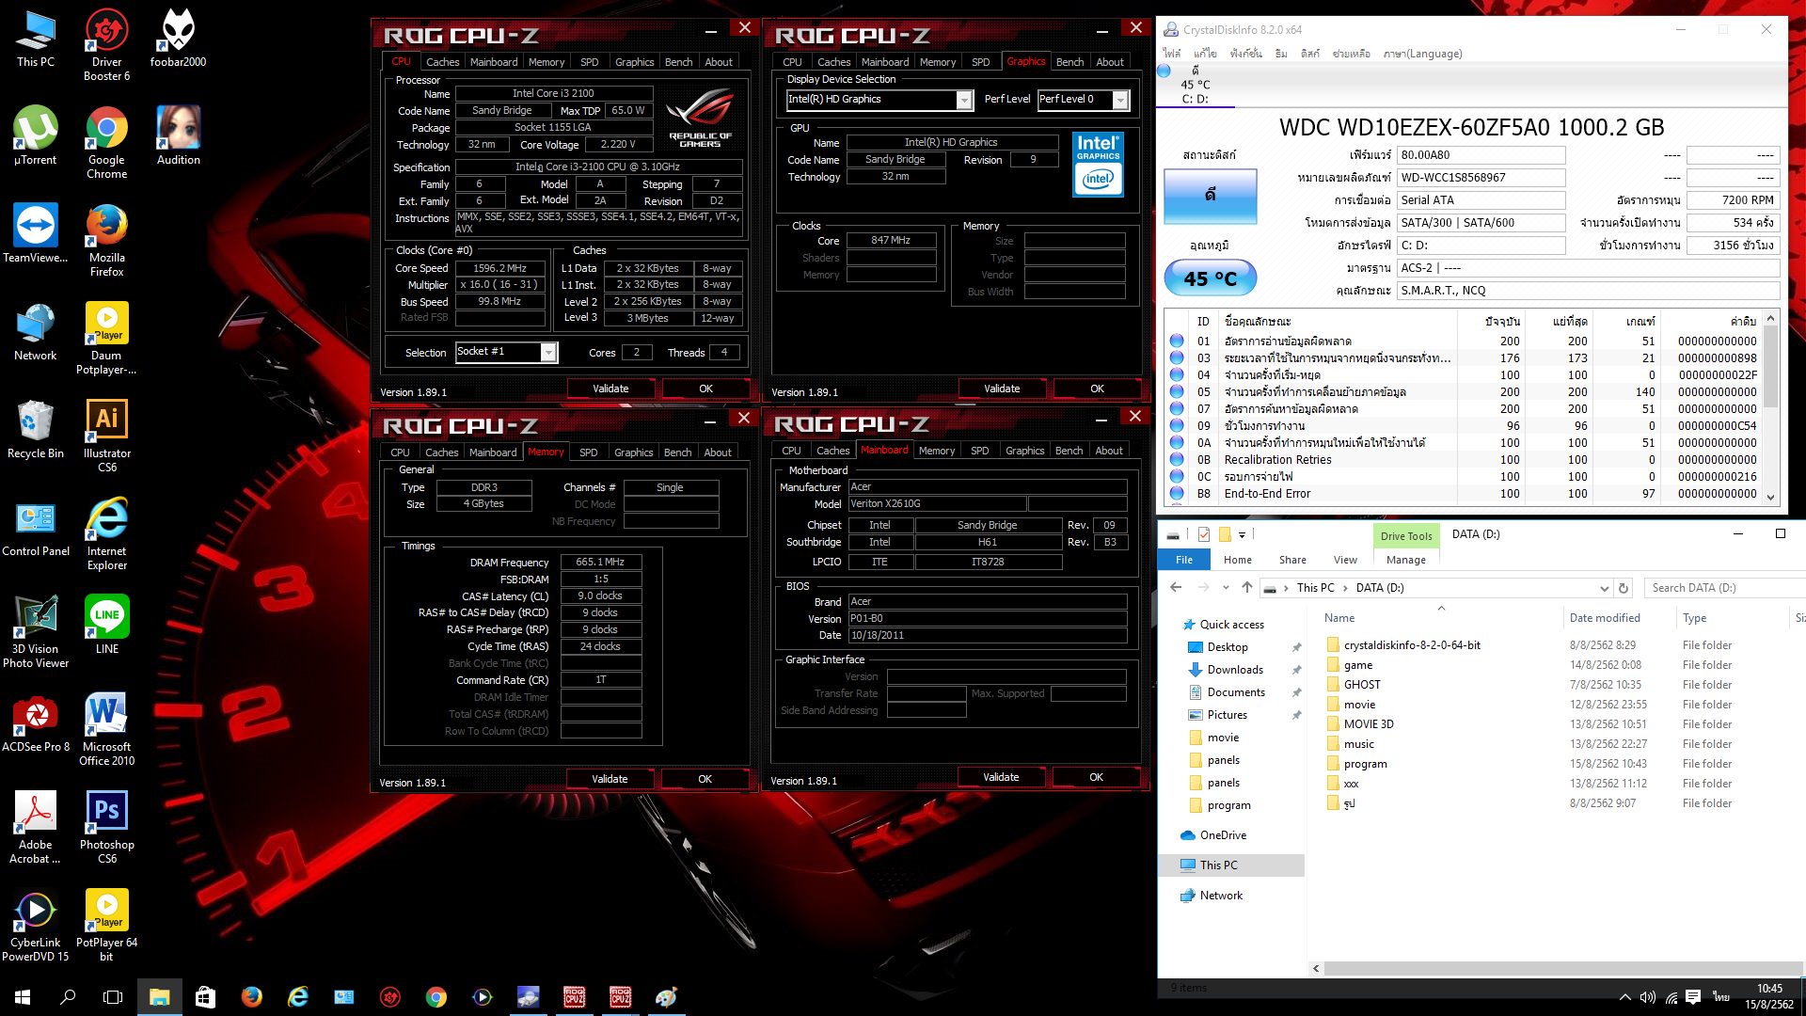Viewport: 1806px width, 1016px height.
Task: Click New folder icon in Explorer title bar
Action: pyautogui.click(x=1225, y=534)
